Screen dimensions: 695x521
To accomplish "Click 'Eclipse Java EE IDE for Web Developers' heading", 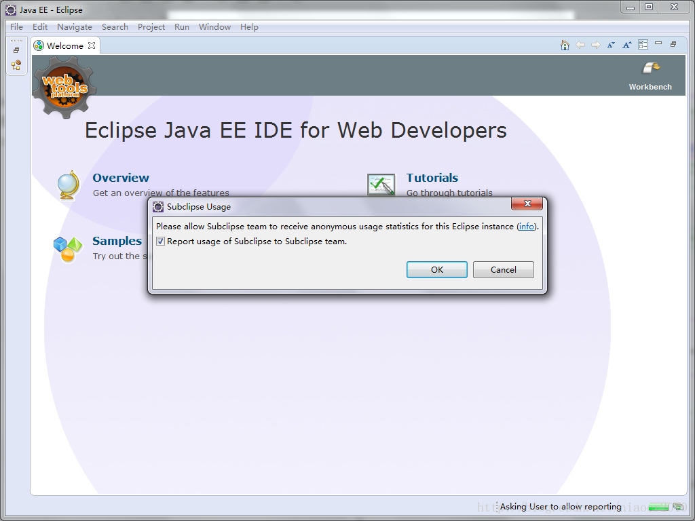I will tap(296, 130).
